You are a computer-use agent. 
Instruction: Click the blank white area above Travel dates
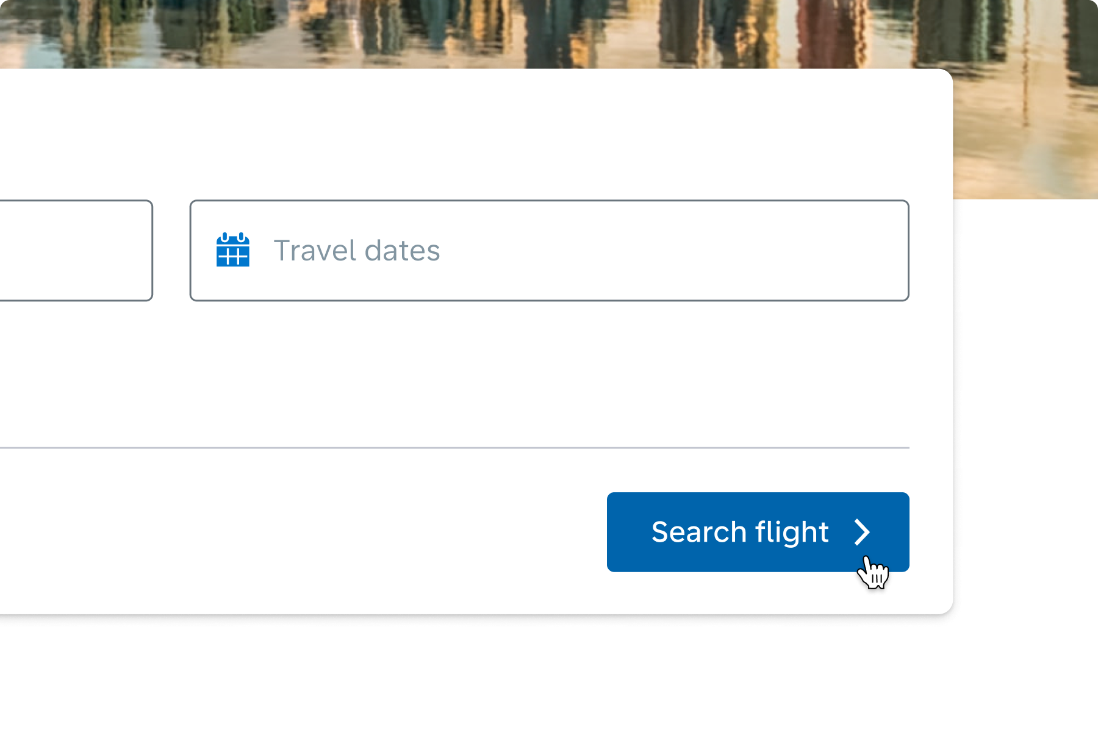click(x=476, y=134)
